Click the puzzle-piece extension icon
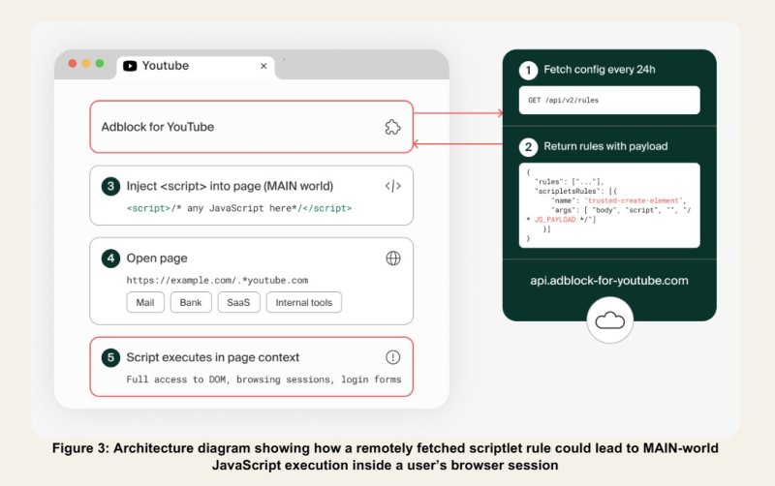Viewport: 775px width, 486px height. click(392, 127)
